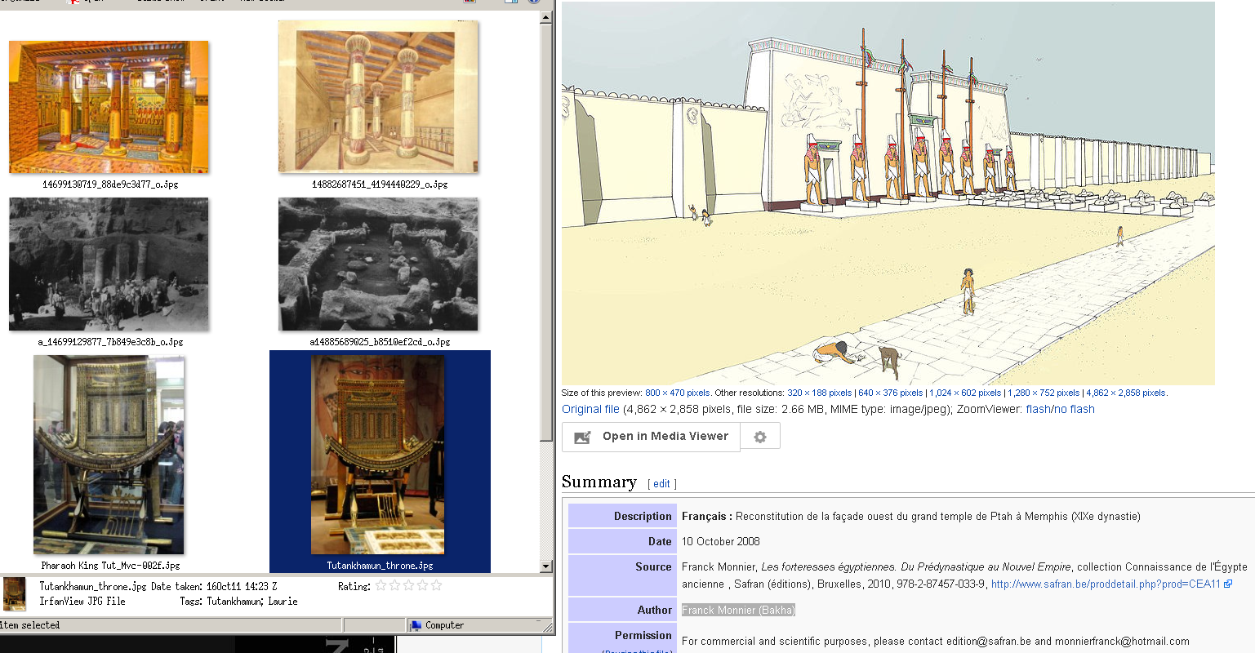Click the small preview icon in the Explorer details pane
This screenshot has width=1255, height=653.
(15, 593)
